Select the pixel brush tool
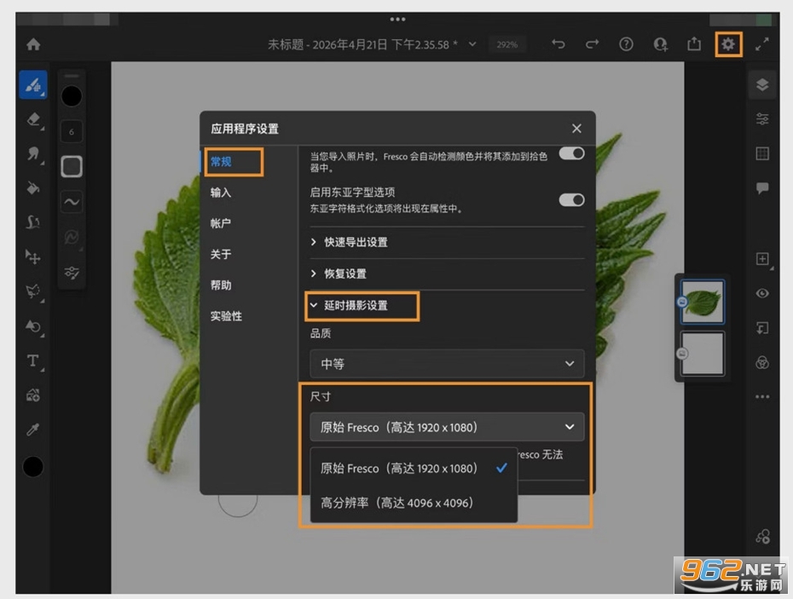793x599 pixels. pyautogui.click(x=33, y=85)
